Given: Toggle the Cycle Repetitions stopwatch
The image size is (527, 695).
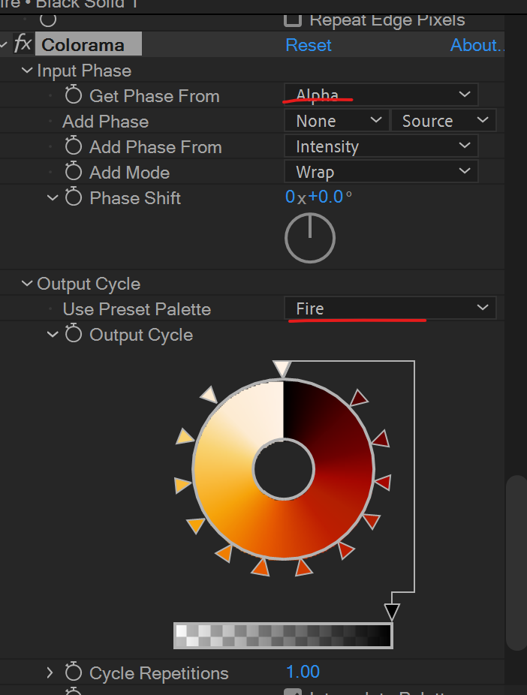Looking at the screenshot, I should (73, 672).
